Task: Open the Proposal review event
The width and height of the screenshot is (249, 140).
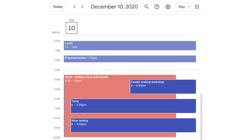Action: click(130, 59)
